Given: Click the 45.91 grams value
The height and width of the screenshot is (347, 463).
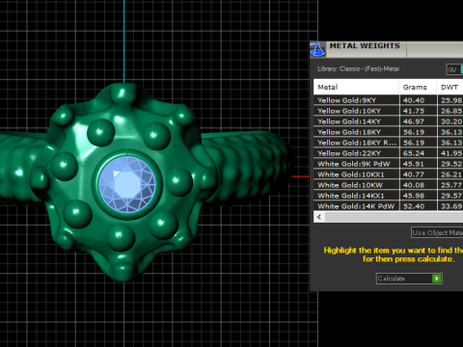Looking at the screenshot, I should pos(414,164).
